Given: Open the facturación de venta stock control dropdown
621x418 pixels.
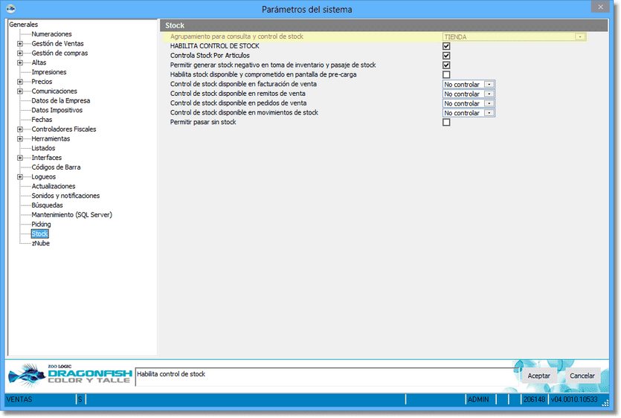Looking at the screenshot, I should 489,85.
